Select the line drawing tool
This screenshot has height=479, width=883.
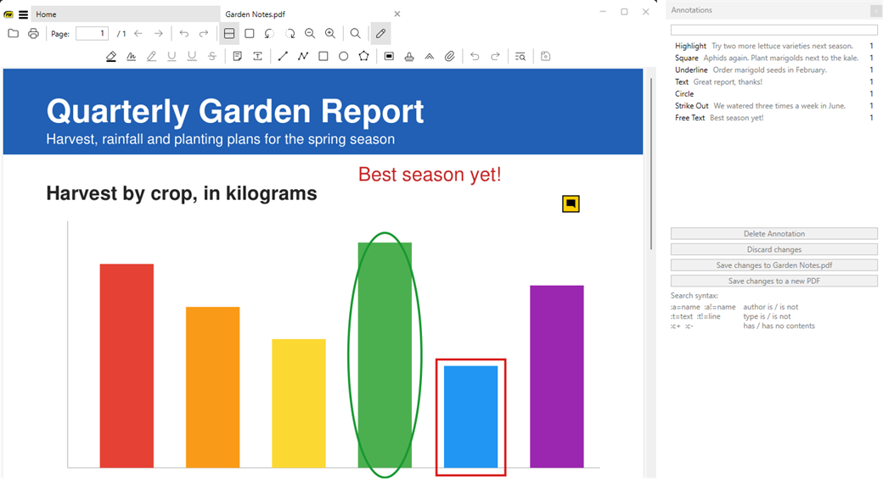tap(283, 56)
